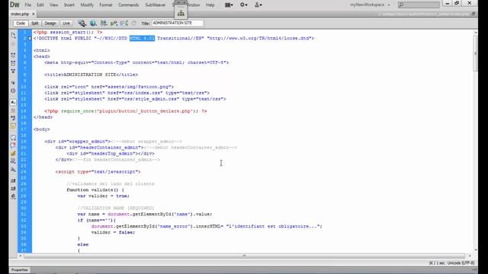Open the Open Documents list icon

(x=13, y=36)
